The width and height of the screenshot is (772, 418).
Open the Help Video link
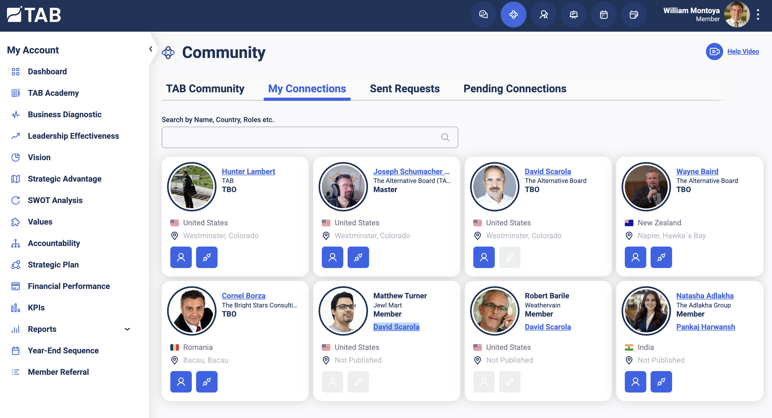(x=743, y=52)
